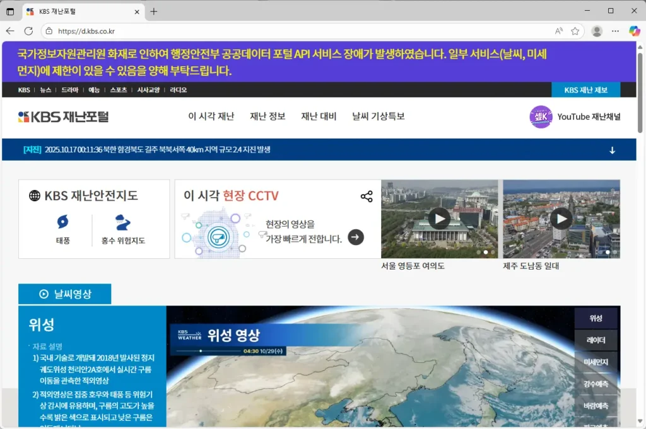The width and height of the screenshot is (646, 429).
Task: Add this page to favorites
Action: point(575,31)
